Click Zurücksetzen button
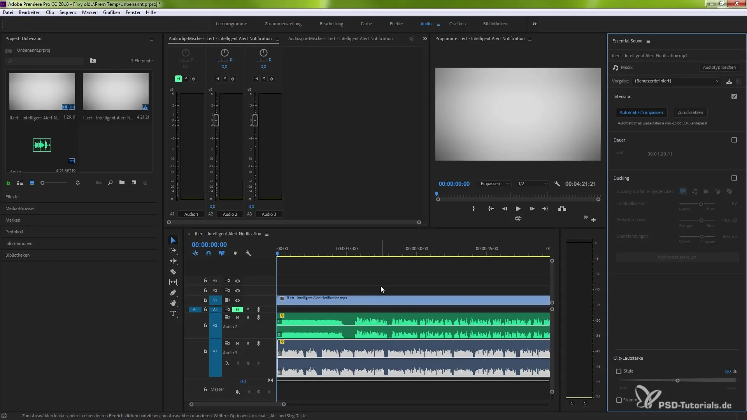 click(x=690, y=112)
